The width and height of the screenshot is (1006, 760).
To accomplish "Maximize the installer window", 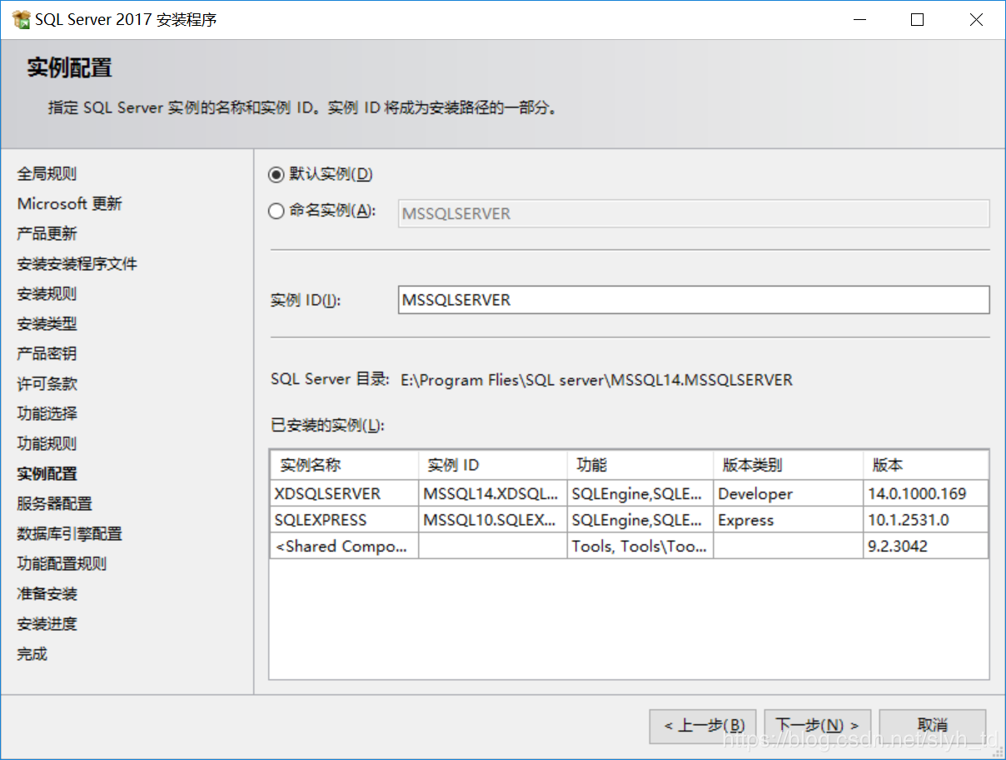I will (917, 20).
